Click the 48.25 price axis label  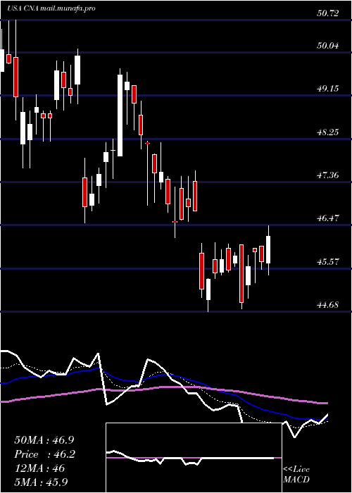[x=328, y=132]
